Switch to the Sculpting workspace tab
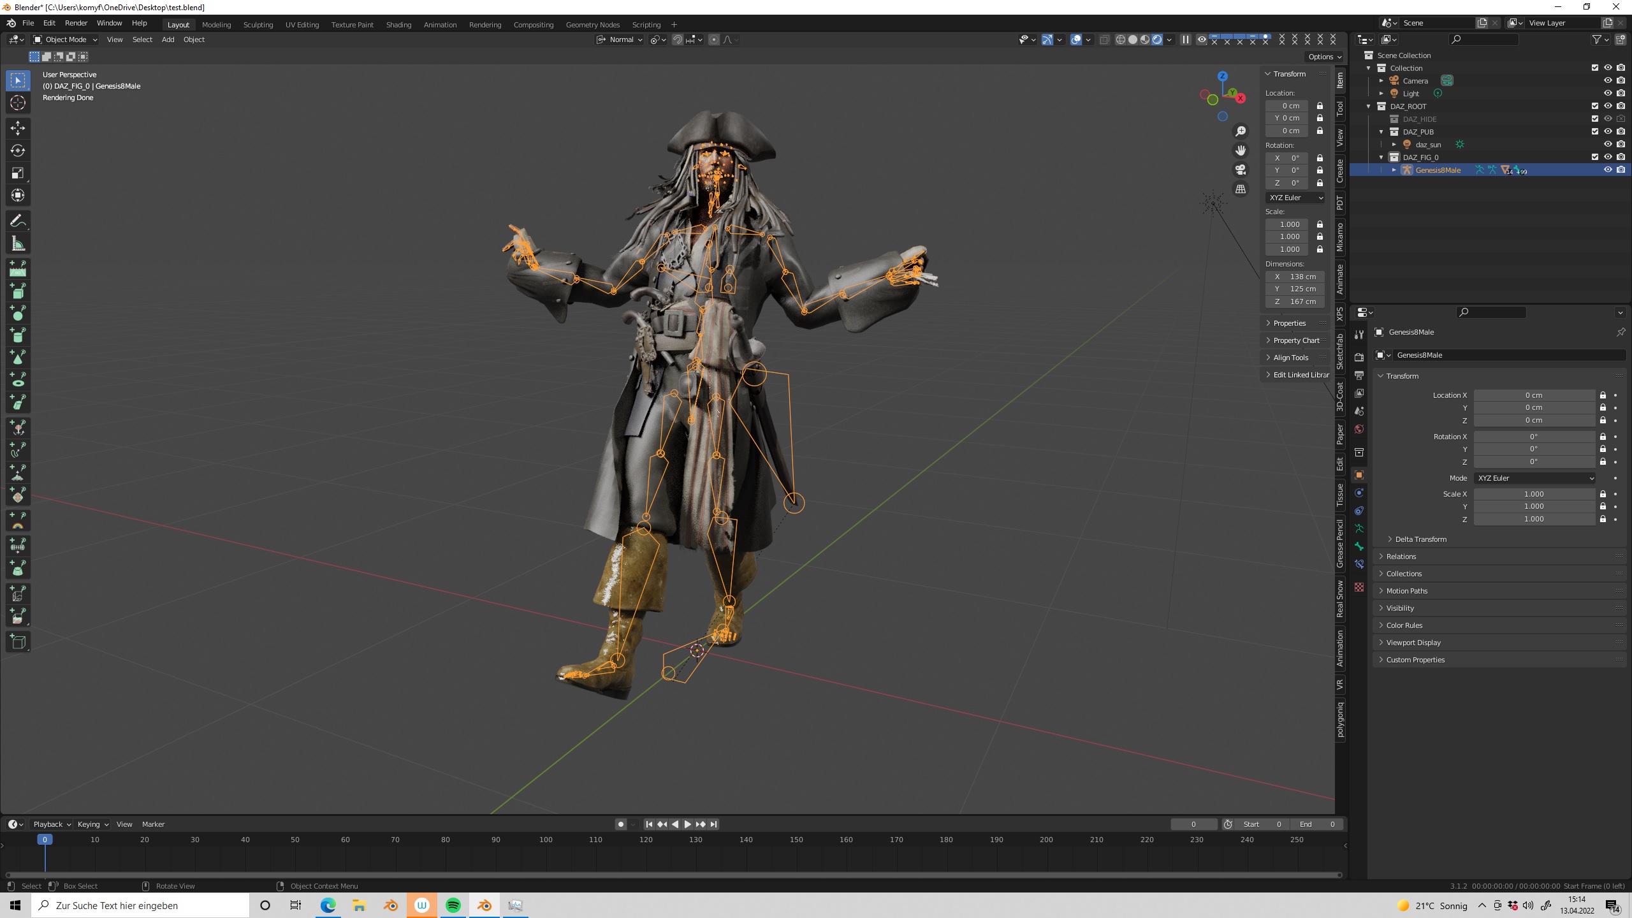 tap(258, 25)
